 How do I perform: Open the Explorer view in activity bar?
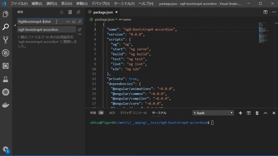6,14
